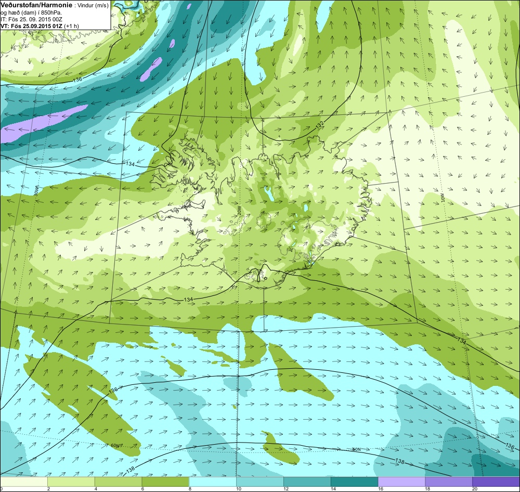This screenshot has width=520, height=492.
Task: Select the 2–4 m/s light green legend swatch
Action: (x=71, y=482)
